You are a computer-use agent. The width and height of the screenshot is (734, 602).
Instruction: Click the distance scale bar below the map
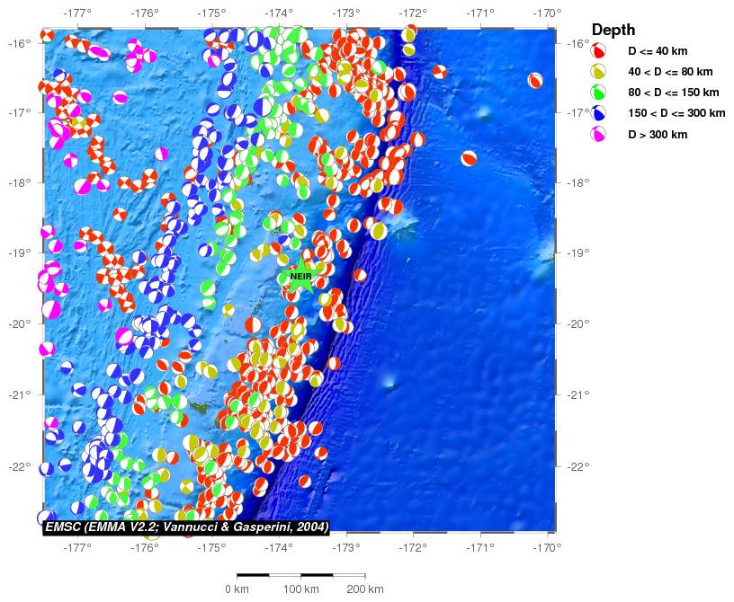[x=300, y=575]
